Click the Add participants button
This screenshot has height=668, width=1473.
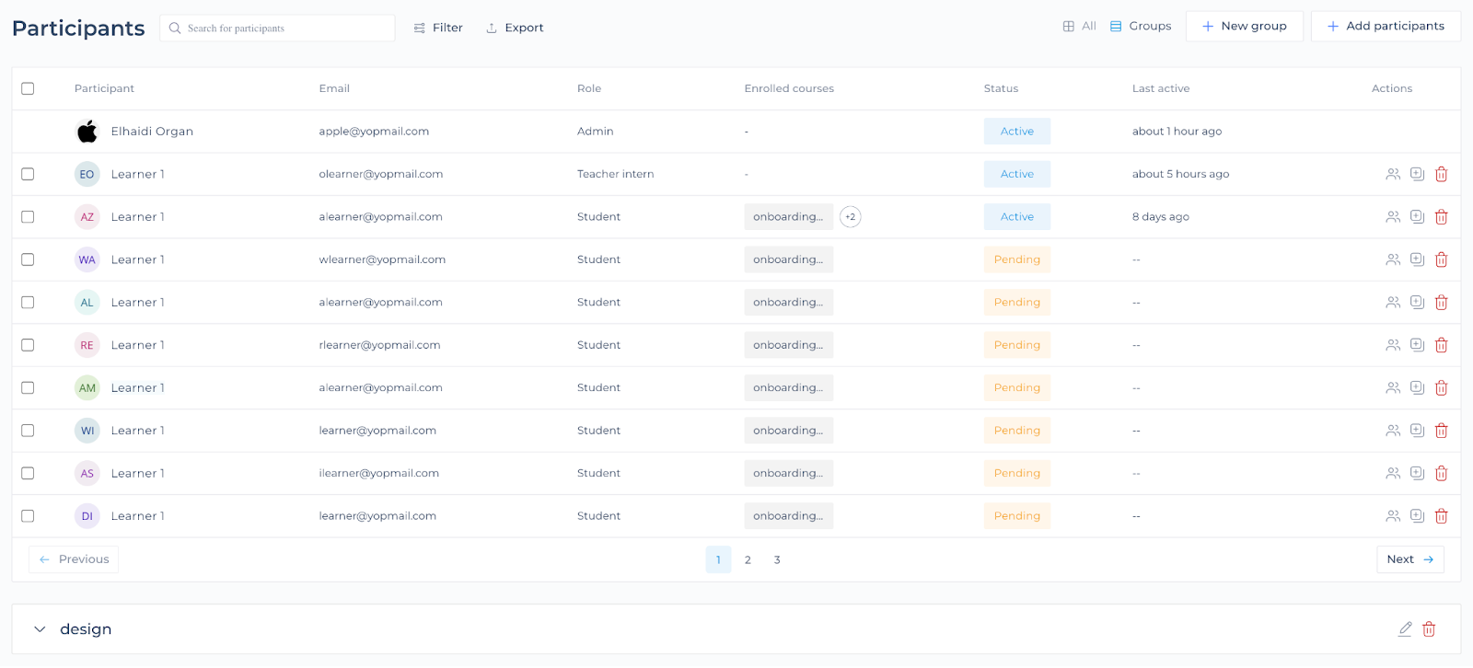1386,26
